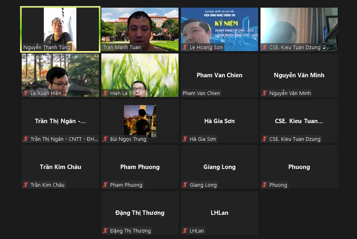Click the Pham Phuong name label
357x239 pixels.
click(x=126, y=185)
